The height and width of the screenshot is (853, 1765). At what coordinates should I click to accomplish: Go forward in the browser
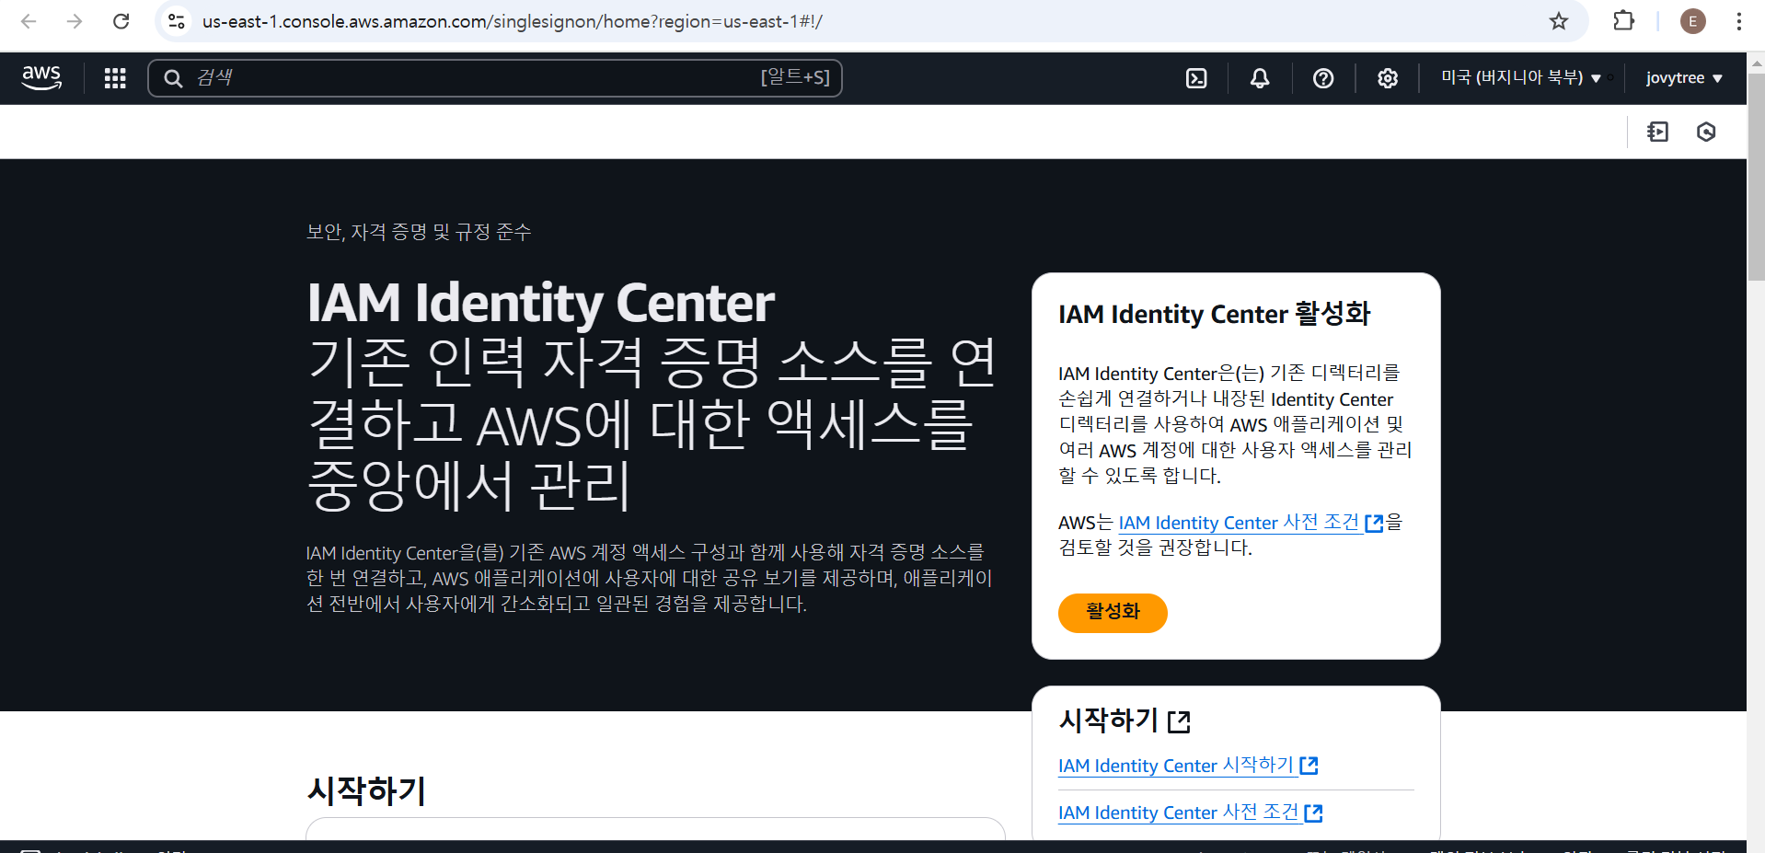(x=75, y=21)
